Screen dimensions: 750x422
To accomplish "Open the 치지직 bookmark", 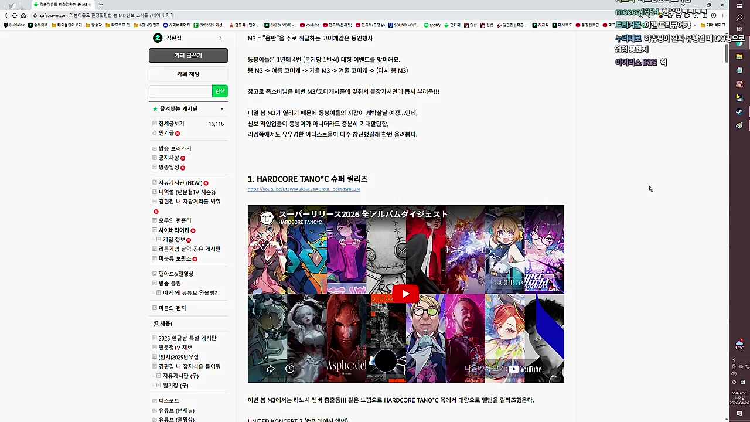I will pyautogui.click(x=541, y=25).
